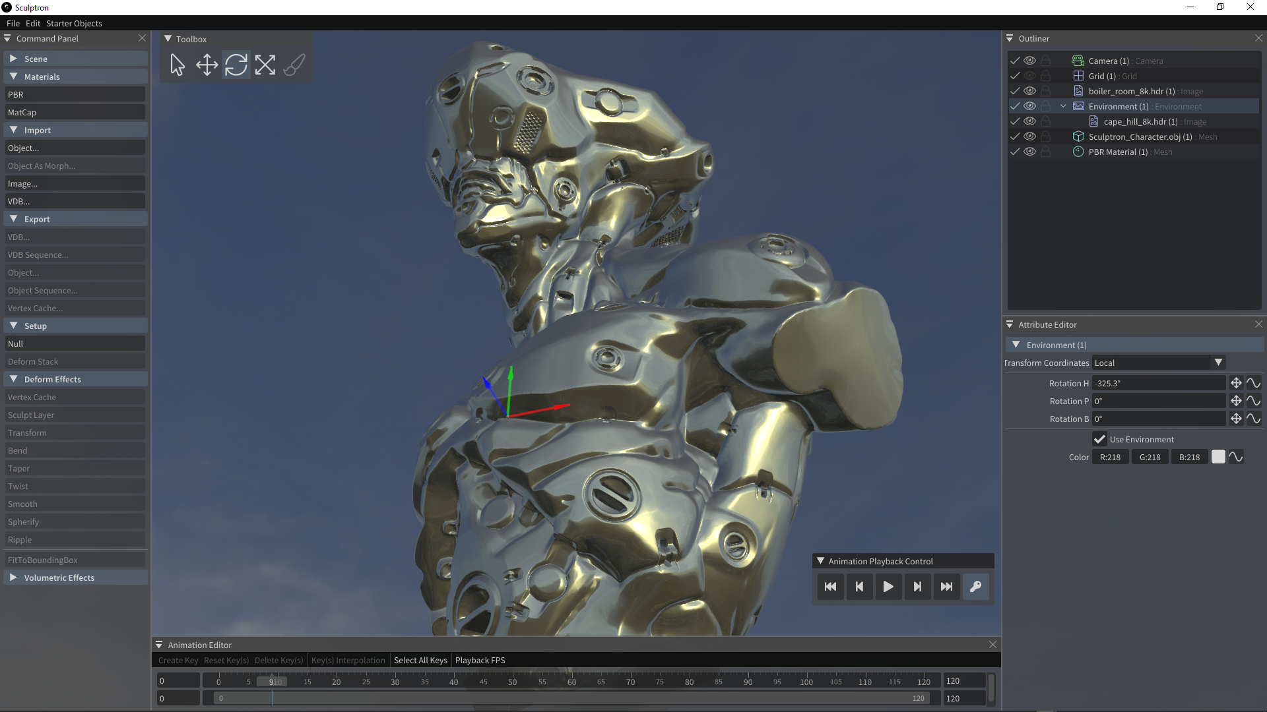Choose the Scale tool in Toolbox

[265, 65]
